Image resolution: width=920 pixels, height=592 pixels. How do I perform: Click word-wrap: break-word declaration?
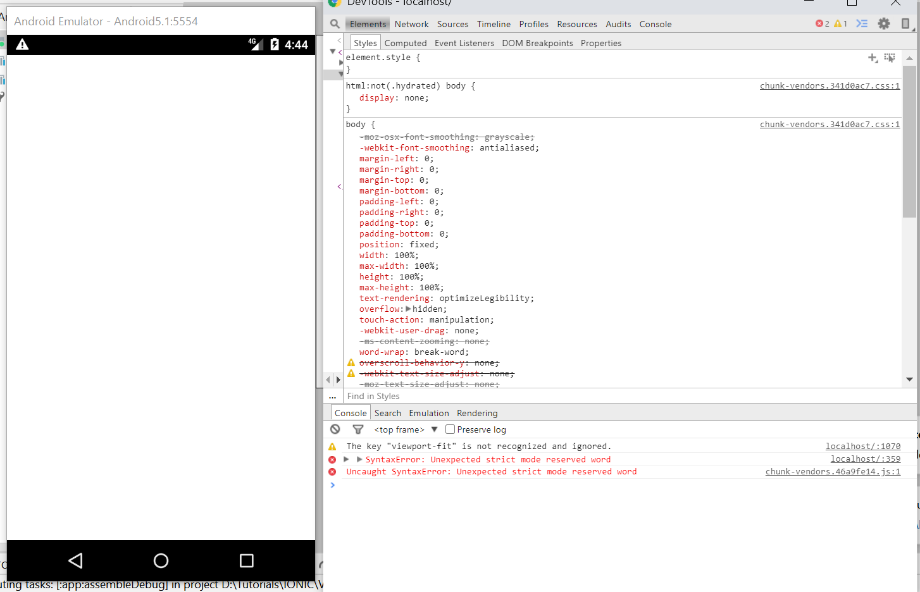(414, 352)
